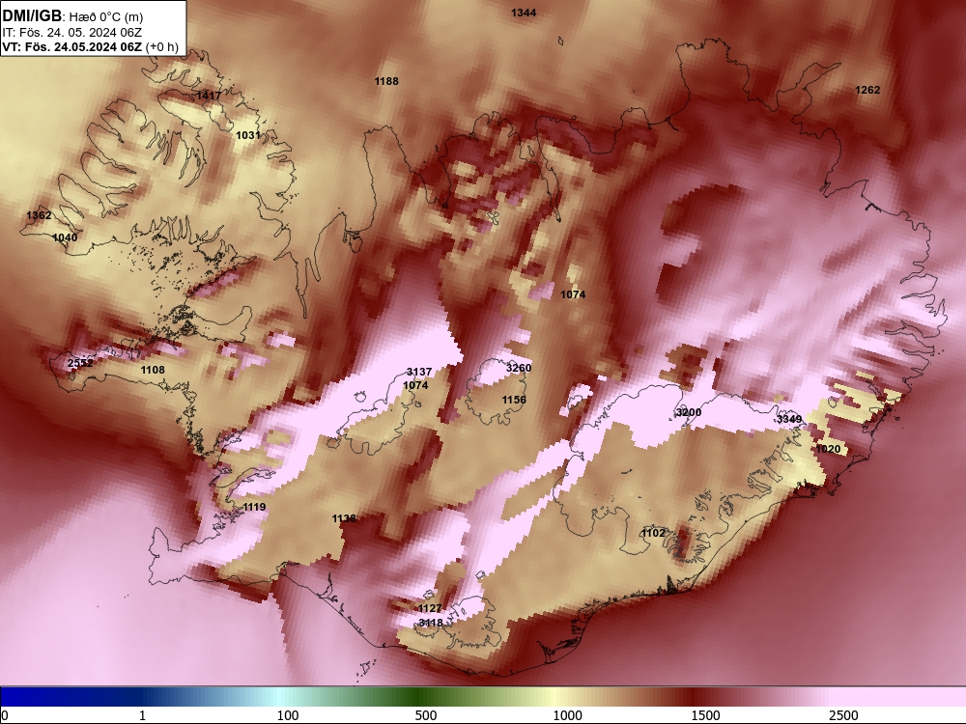Click the '(+0 h)' forecast offset text
Screen dimensions: 966x724
[x=162, y=46]
